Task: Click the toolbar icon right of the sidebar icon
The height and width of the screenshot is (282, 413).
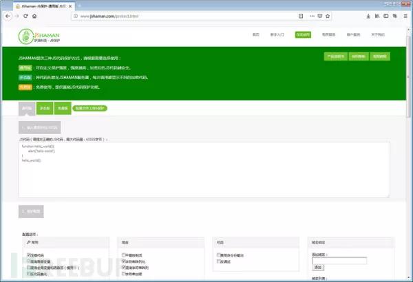Action: point(395,16)
